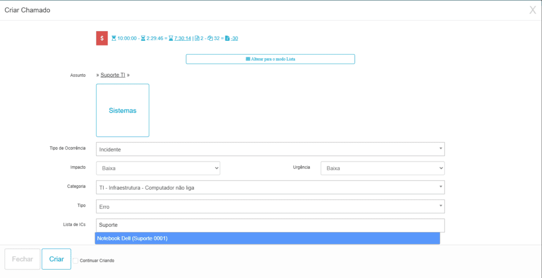542x278 pixels.
Task: Close the Criar Chamado dialog with X
Action: click(532, 10)
